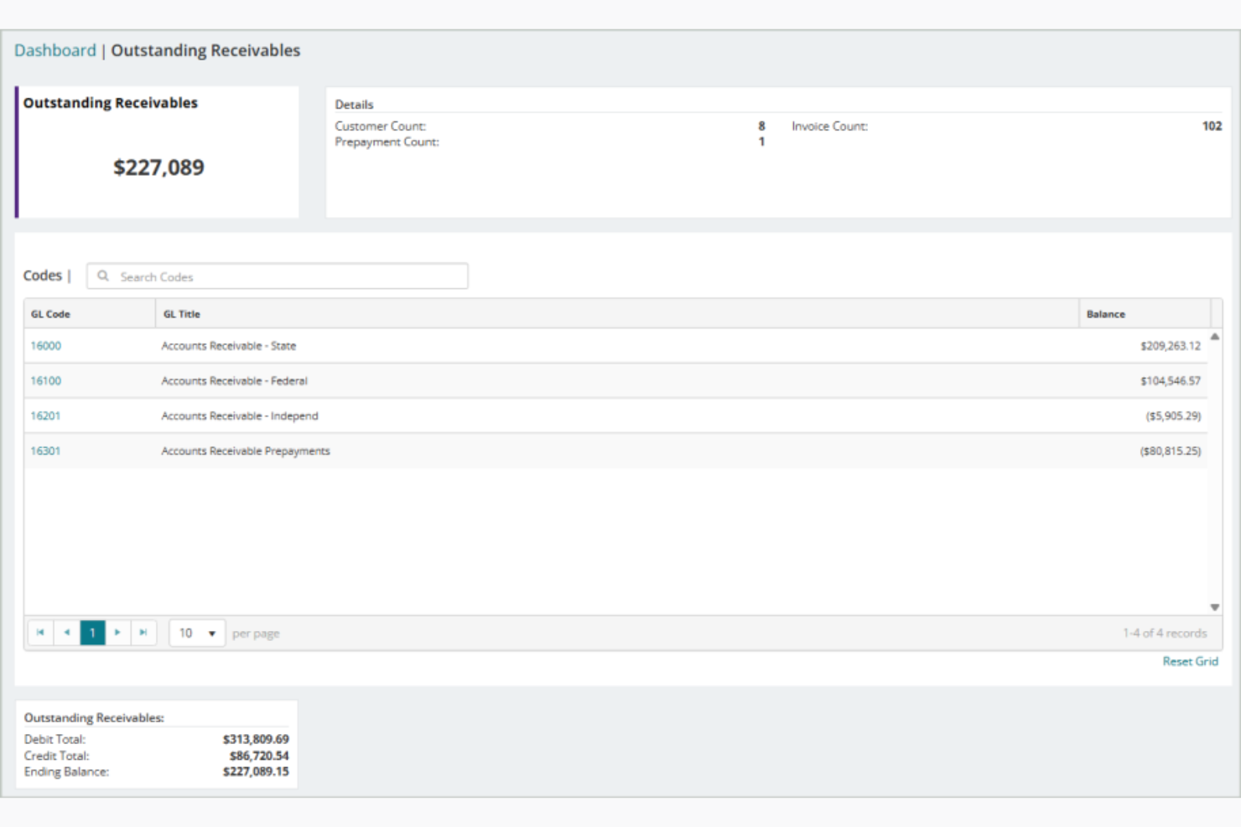Click the search magnifier icon in Search Codes
Viewport: 1241px width, 827px height.
(102, 277)
